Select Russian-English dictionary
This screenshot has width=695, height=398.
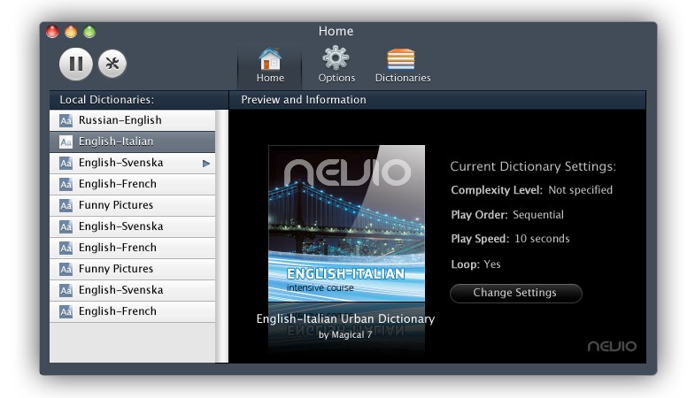tap(133, 120)
